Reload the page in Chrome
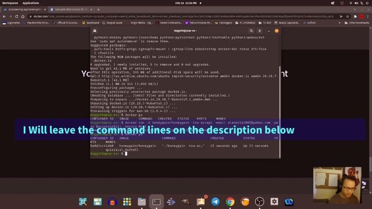Viewport: 372px width, 209px height. (17, 16)
